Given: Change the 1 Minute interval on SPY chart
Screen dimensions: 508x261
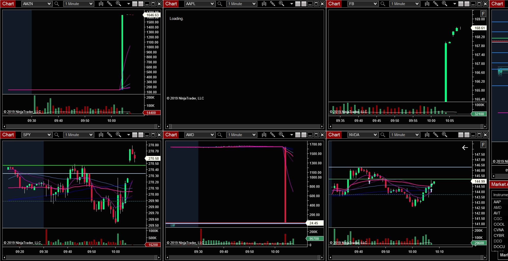Looking at the screenshot, I should [x=79, y=135].
